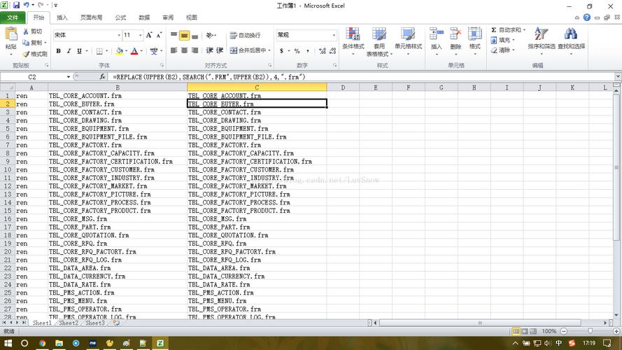Open Format as Table (套用表格格式)

point(379,42)
